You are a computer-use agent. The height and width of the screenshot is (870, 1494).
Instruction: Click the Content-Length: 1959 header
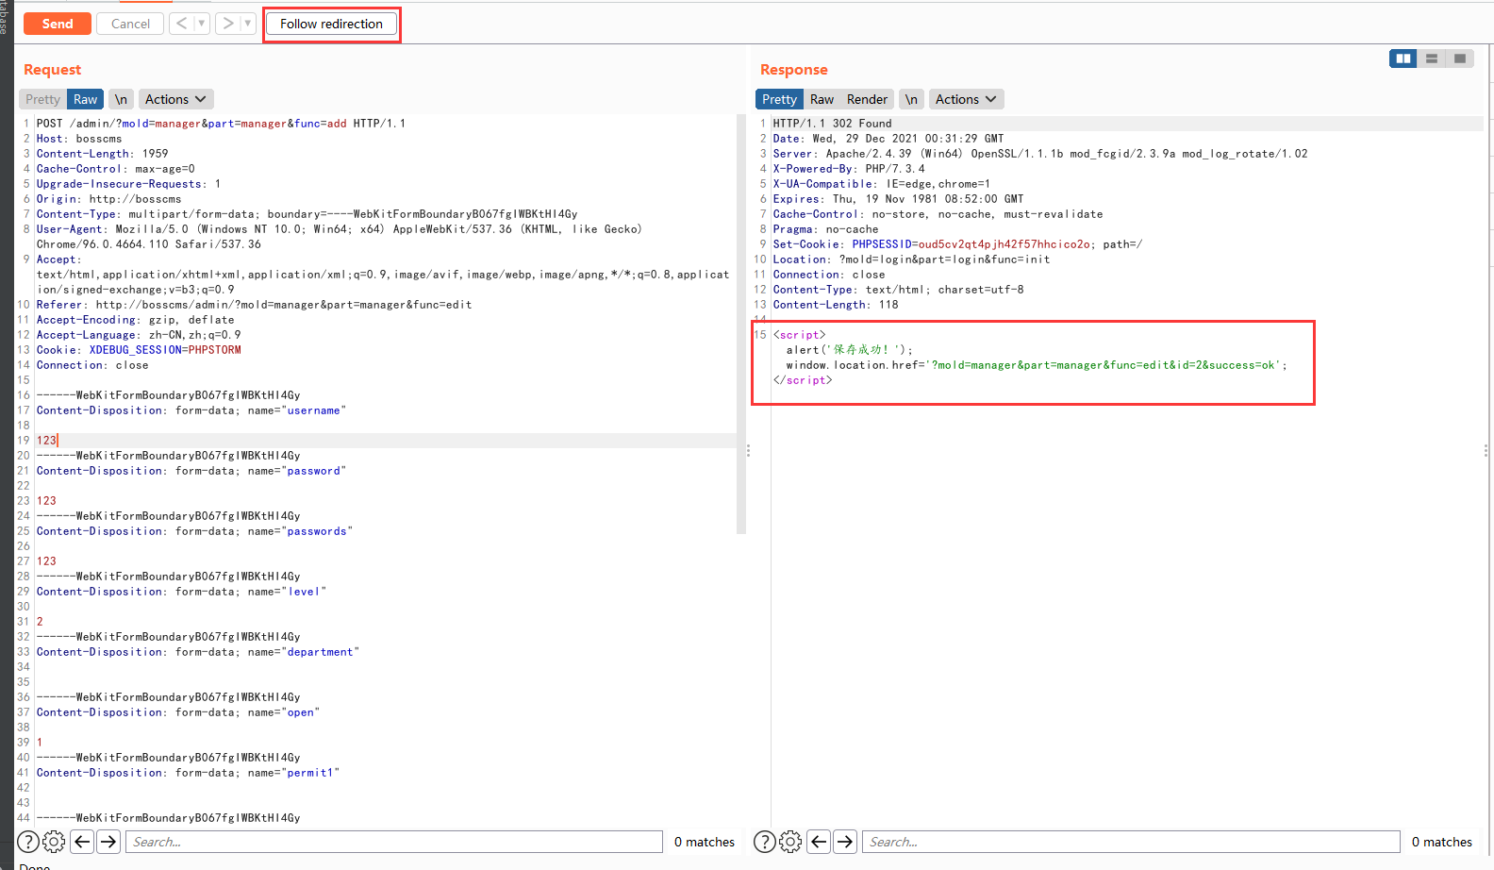pos(102,154)
